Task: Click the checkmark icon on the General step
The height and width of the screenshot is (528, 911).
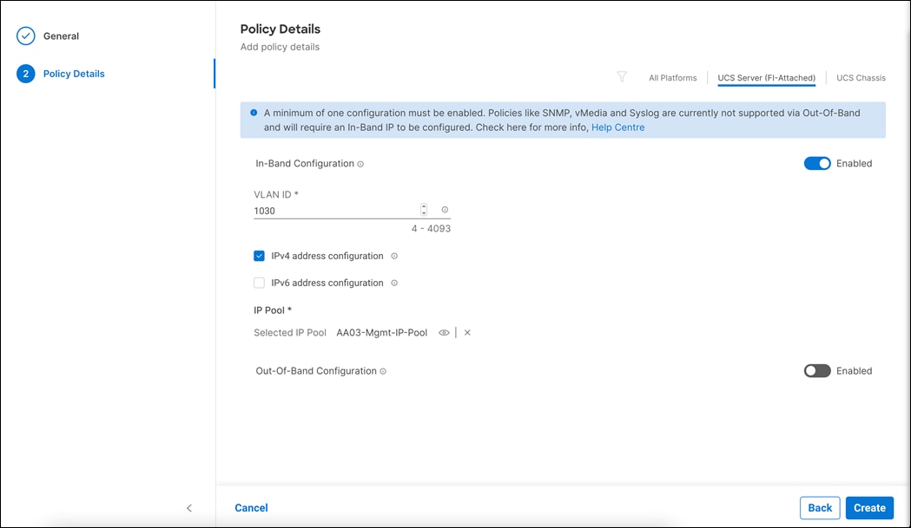Action: (x=26, y=36)
